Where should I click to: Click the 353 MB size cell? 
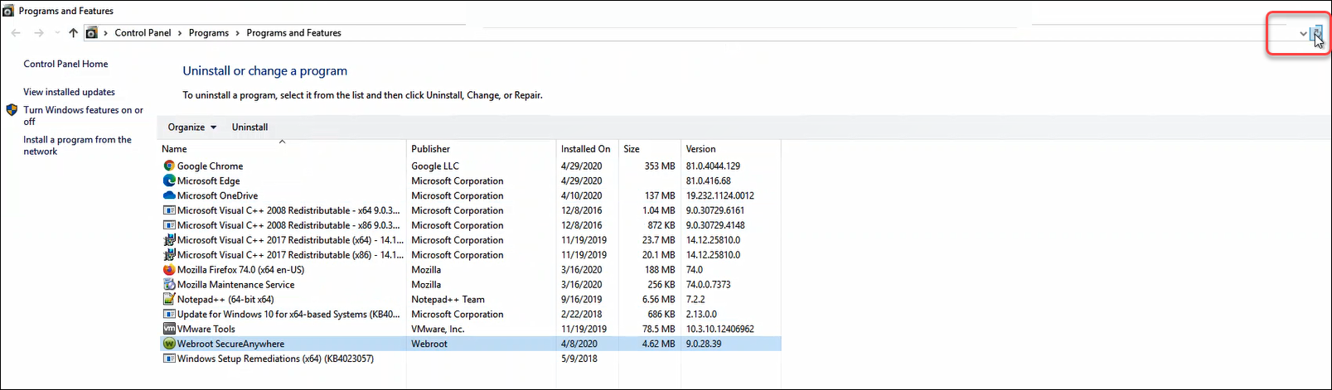660,166
